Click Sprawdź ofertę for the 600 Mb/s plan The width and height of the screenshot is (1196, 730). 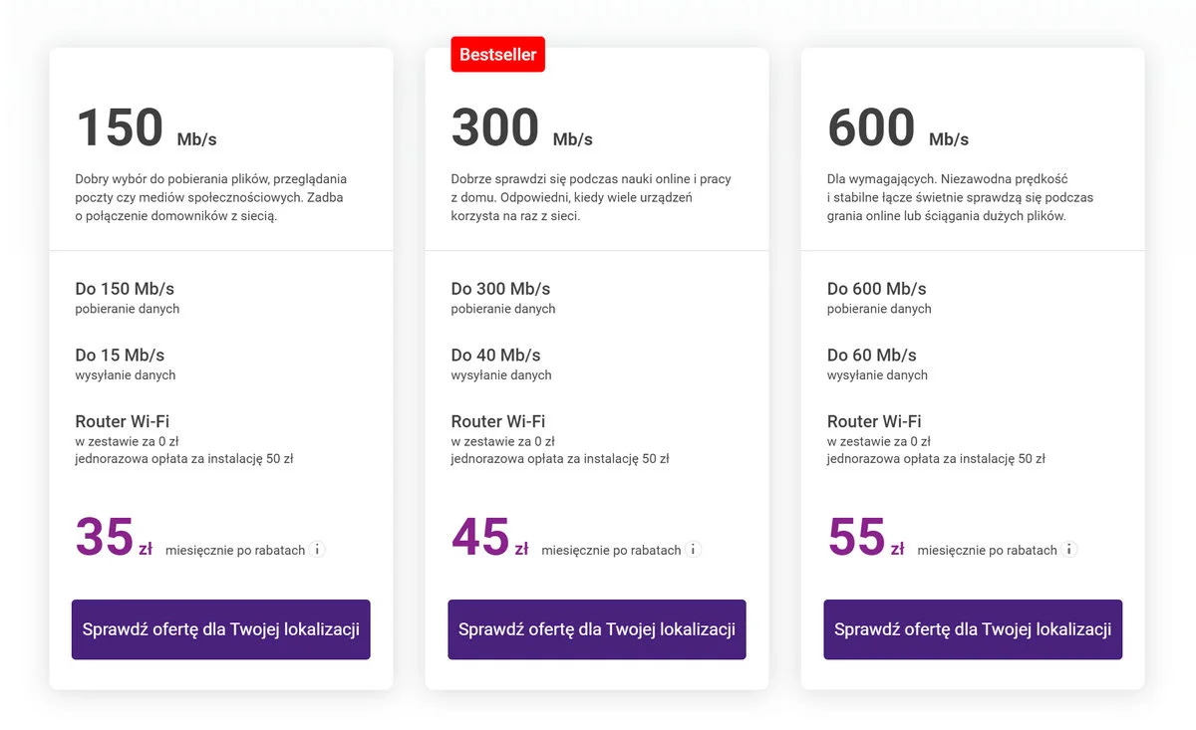(972, 629)
